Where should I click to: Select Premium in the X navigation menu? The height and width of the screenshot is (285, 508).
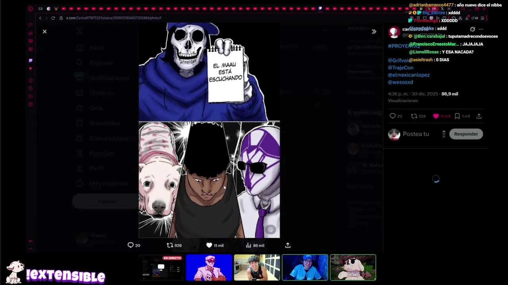click(102, 153)
